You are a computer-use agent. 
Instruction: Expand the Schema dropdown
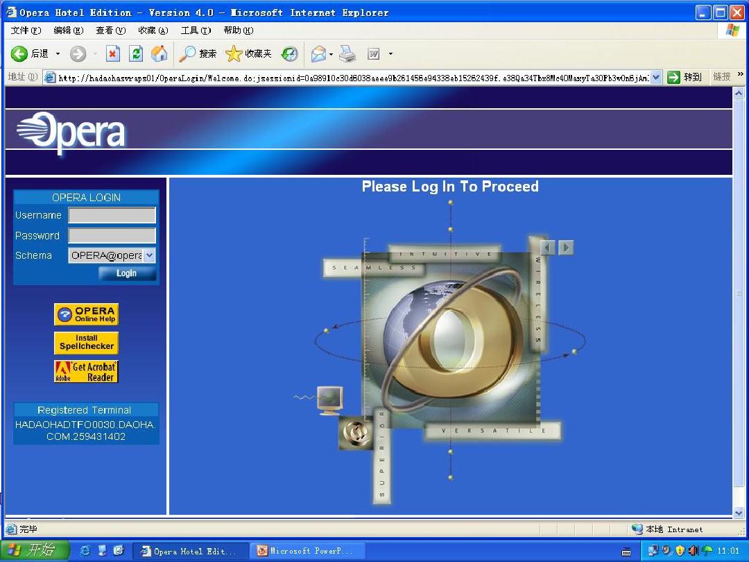click(x=149, y=255)
